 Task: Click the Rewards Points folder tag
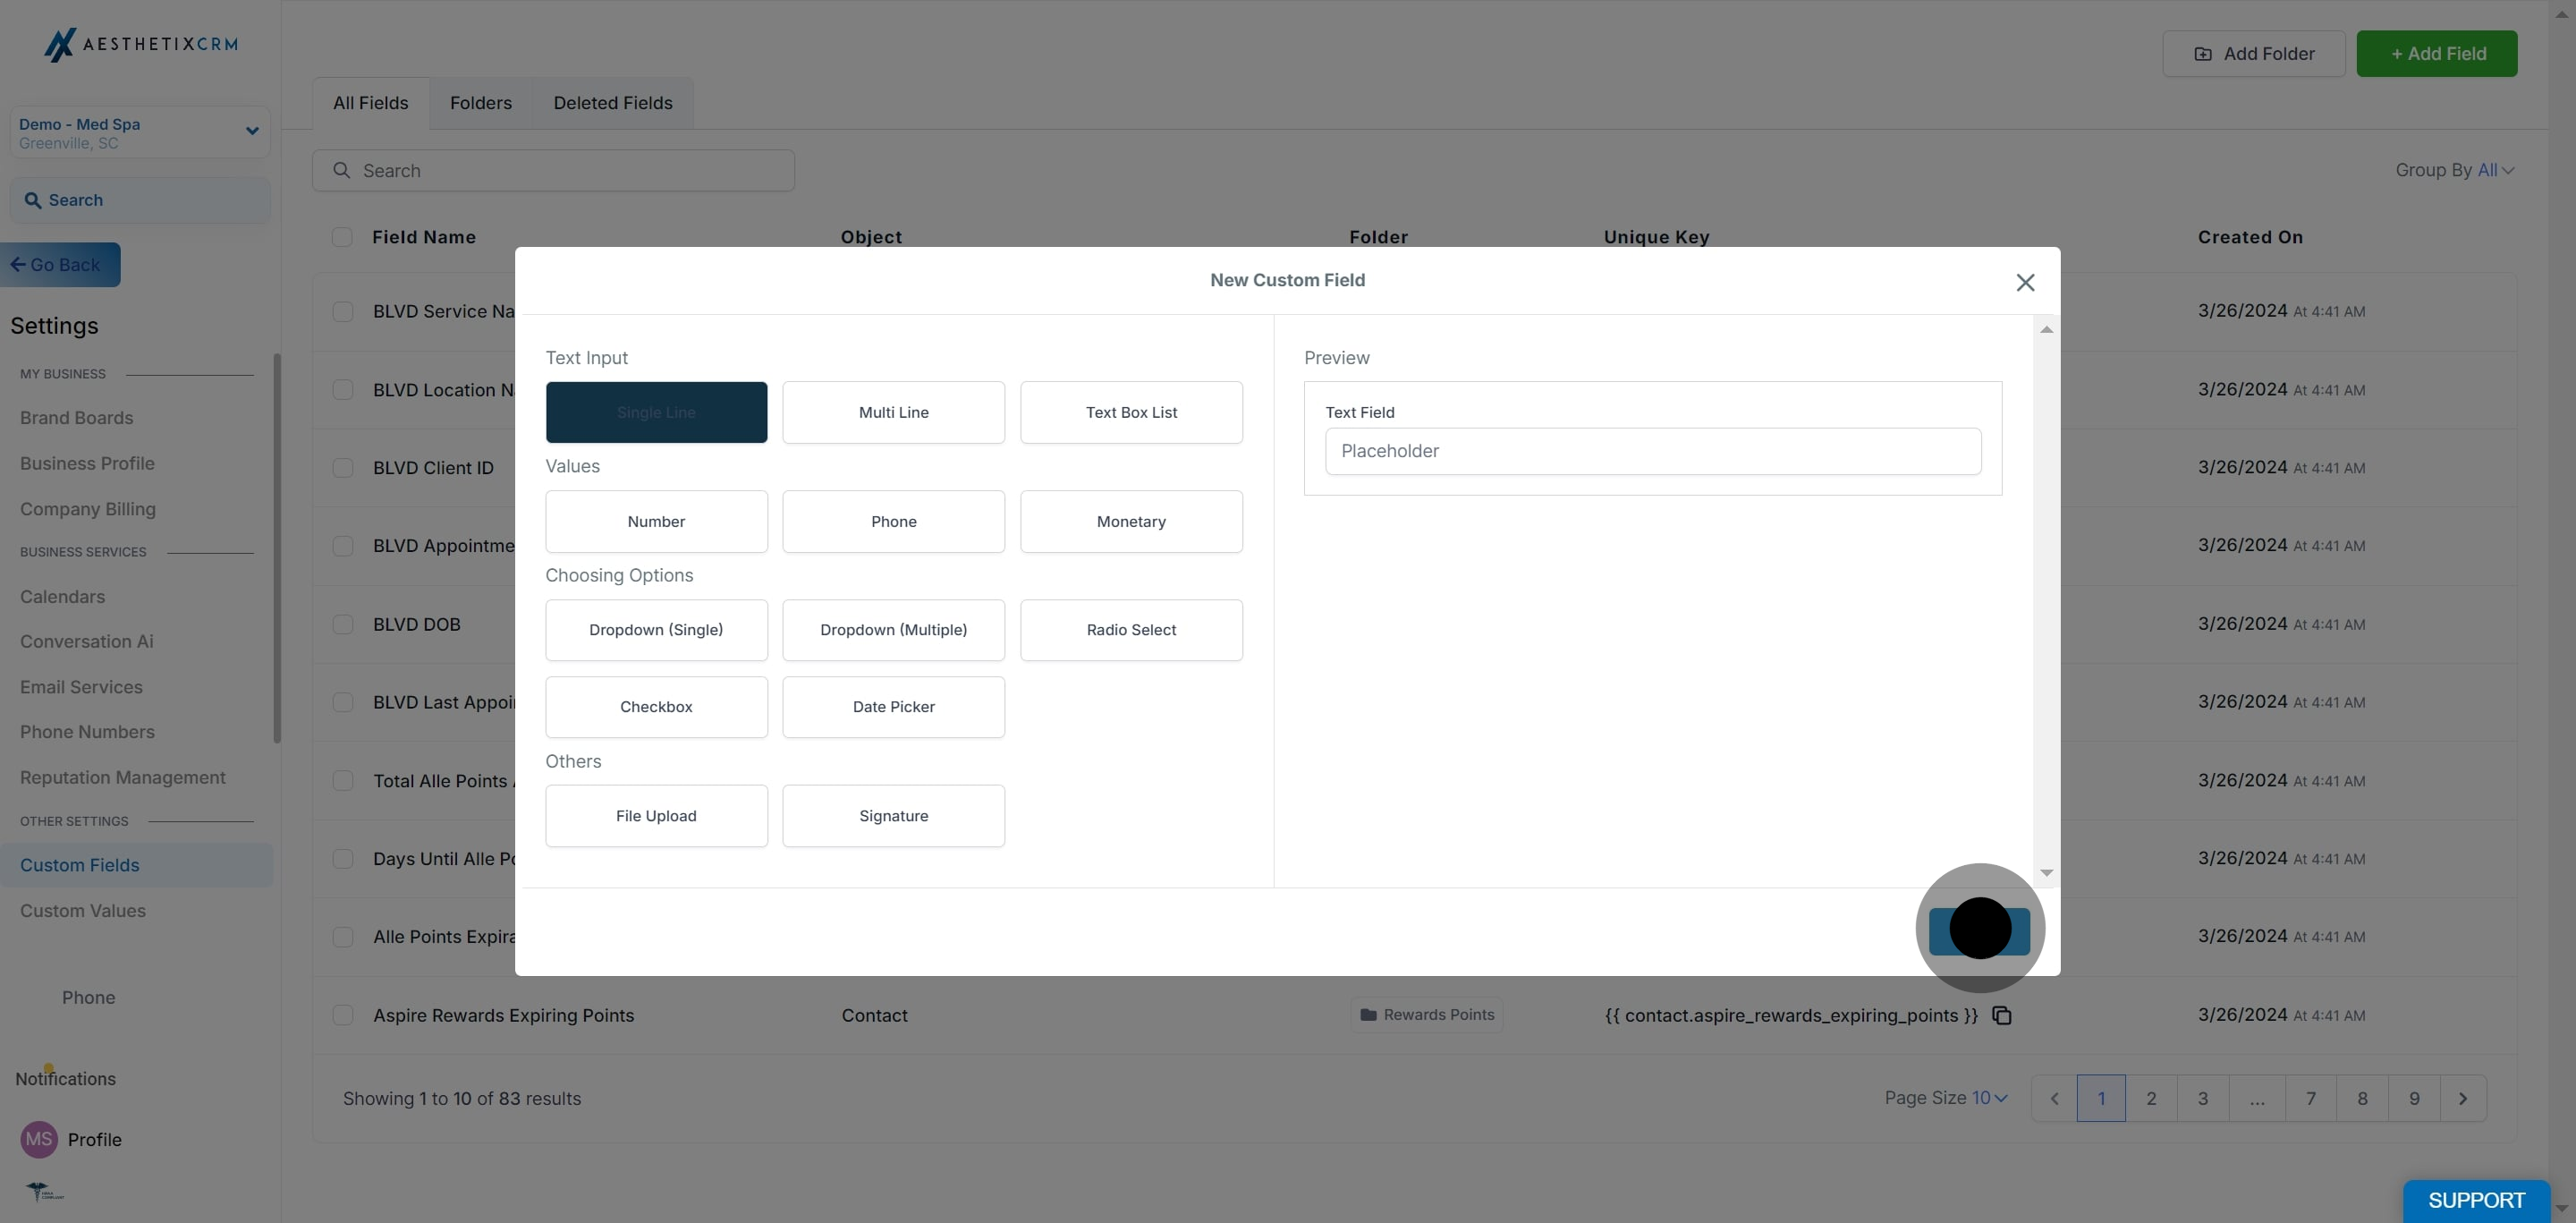1426,1014
